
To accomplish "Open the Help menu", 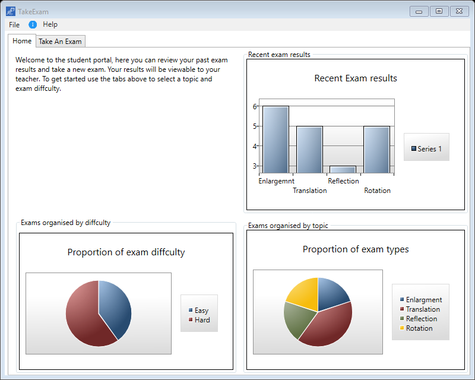I will [50, 24].
